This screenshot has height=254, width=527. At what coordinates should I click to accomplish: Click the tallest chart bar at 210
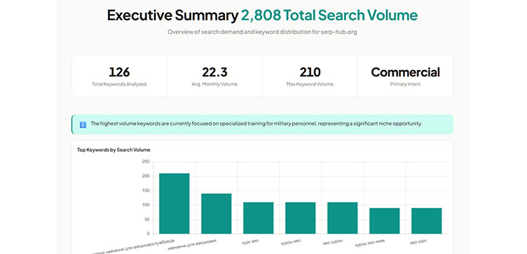click(174, 204)
